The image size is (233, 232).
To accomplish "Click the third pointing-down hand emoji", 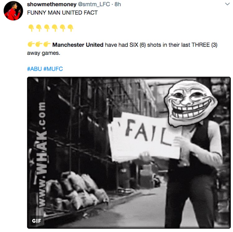I will click(47, 28).
